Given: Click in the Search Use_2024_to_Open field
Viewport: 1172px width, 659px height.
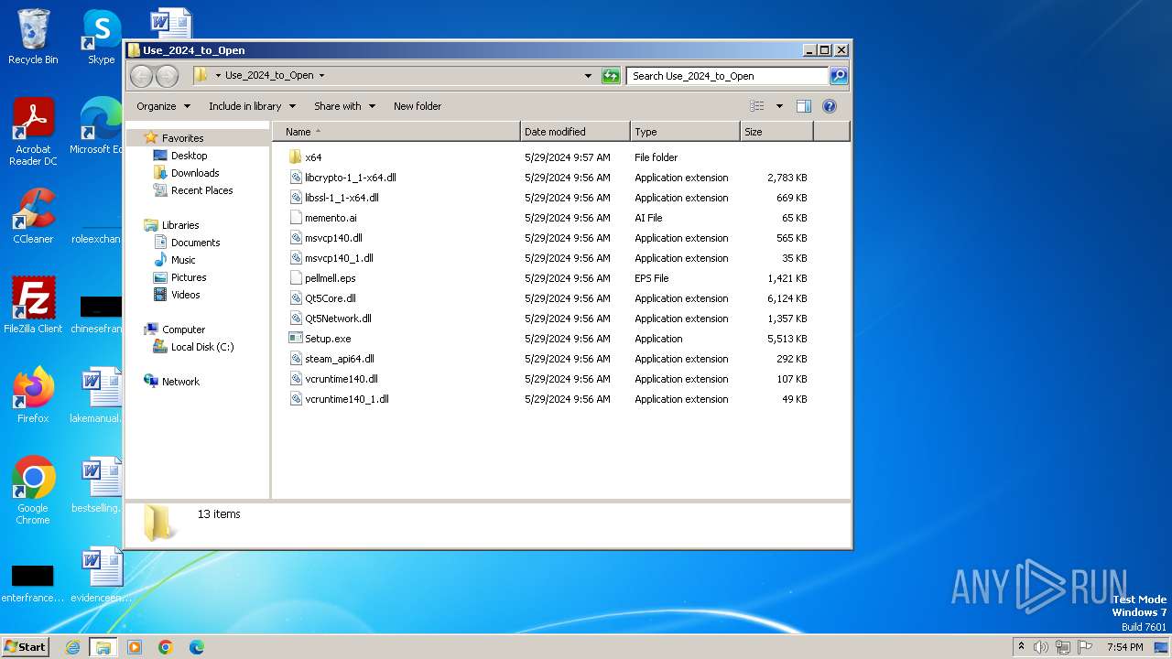Looking at the screenshot, I should click(728, 76).
